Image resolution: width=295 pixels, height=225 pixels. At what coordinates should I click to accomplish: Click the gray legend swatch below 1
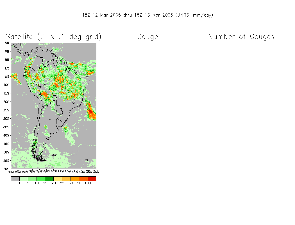click(x=15, y=179)
